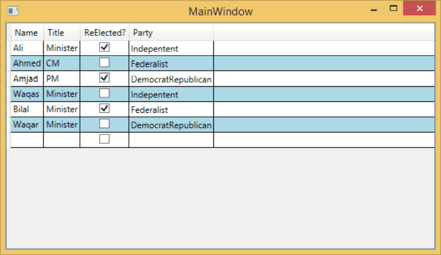Sort by the Name column header
This screenshot has width=441, height=255.
point(27,33)
